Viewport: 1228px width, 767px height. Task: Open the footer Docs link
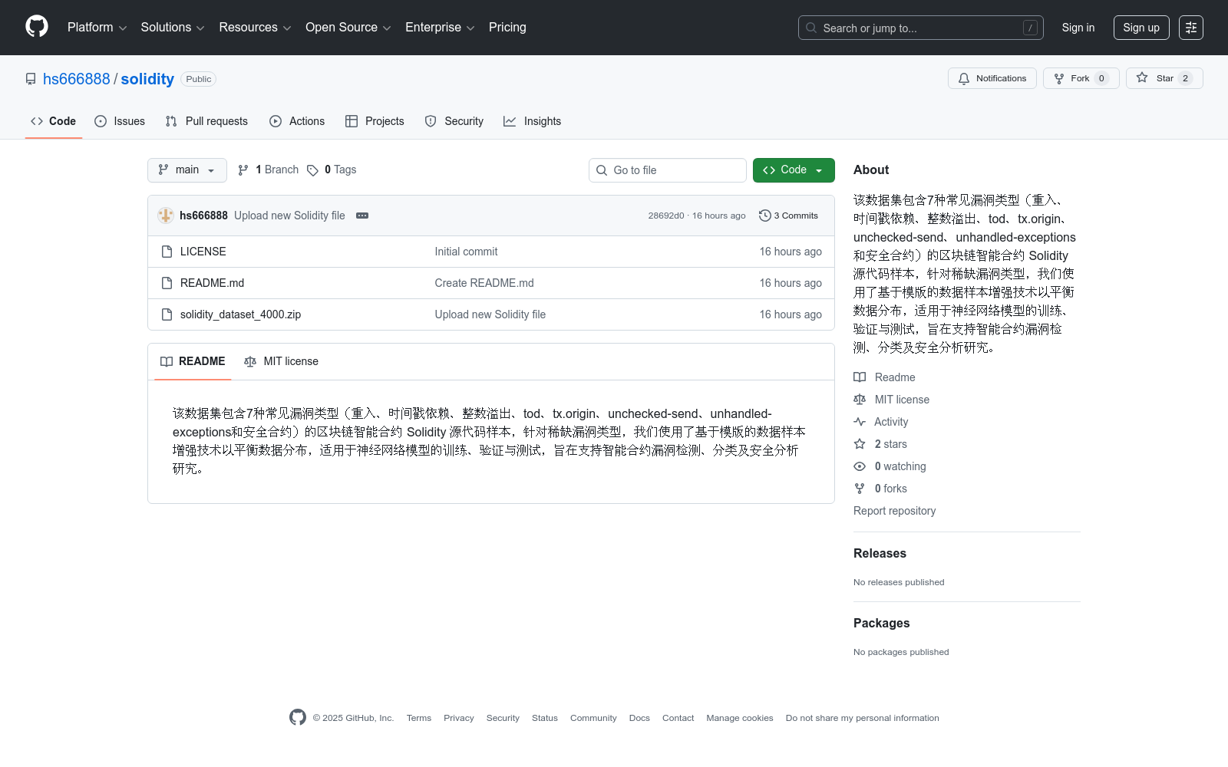[x=639, y=718]
